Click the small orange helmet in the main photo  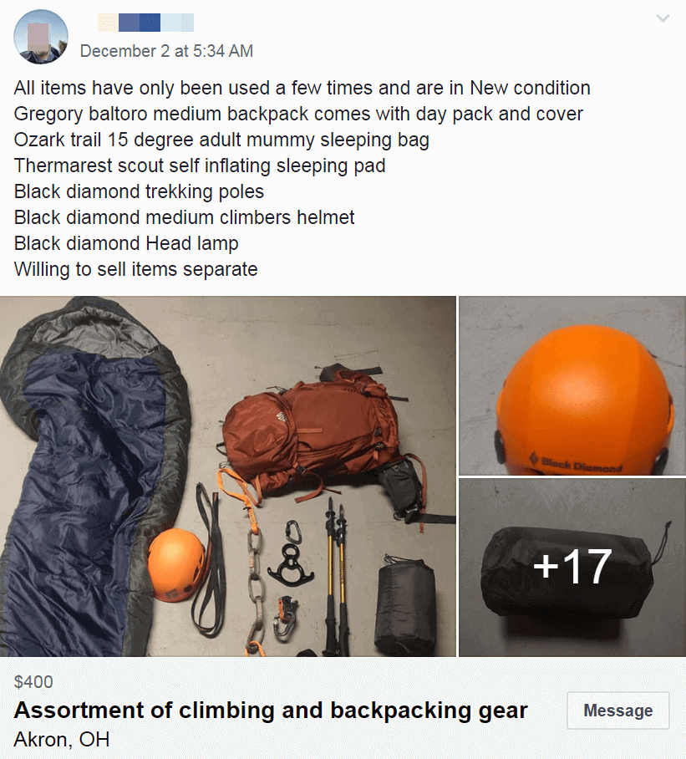pos(177,564)
